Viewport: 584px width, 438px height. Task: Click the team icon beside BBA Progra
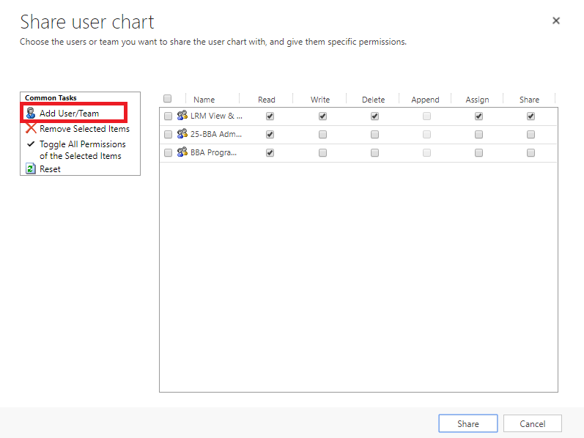pos(182,152)
